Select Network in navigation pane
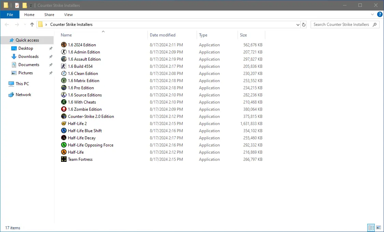Screen dimensions: 384x232 point(23,95)
